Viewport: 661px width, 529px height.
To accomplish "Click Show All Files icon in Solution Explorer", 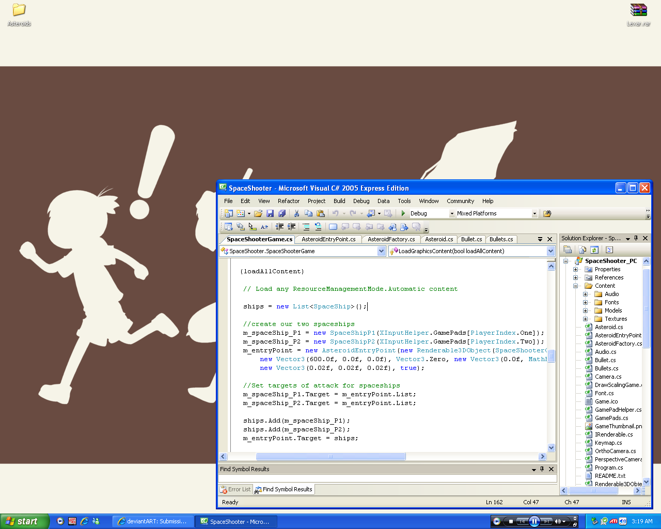I will tap(583, 250).
